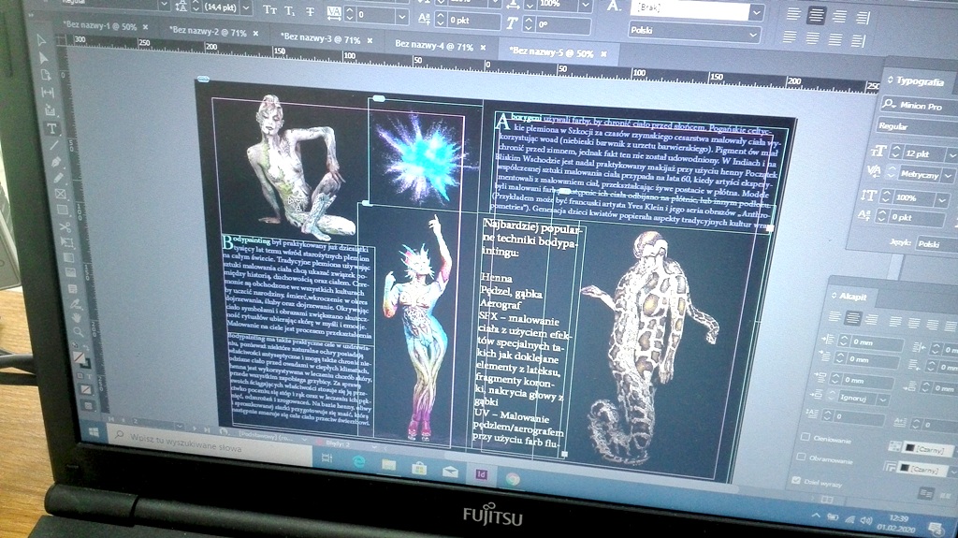Viewport: 958px width, 538px height.
Task: Close the Bez nazwy-3 document tab
Action: 370,40
